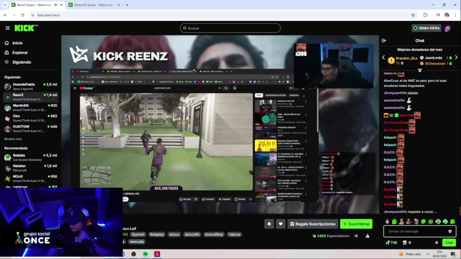Image resolution: width=461 pixels, height=259 pixels.
Task: Open M2cG recommended channel
Action: pyautogui.click(x=30, y=178)
